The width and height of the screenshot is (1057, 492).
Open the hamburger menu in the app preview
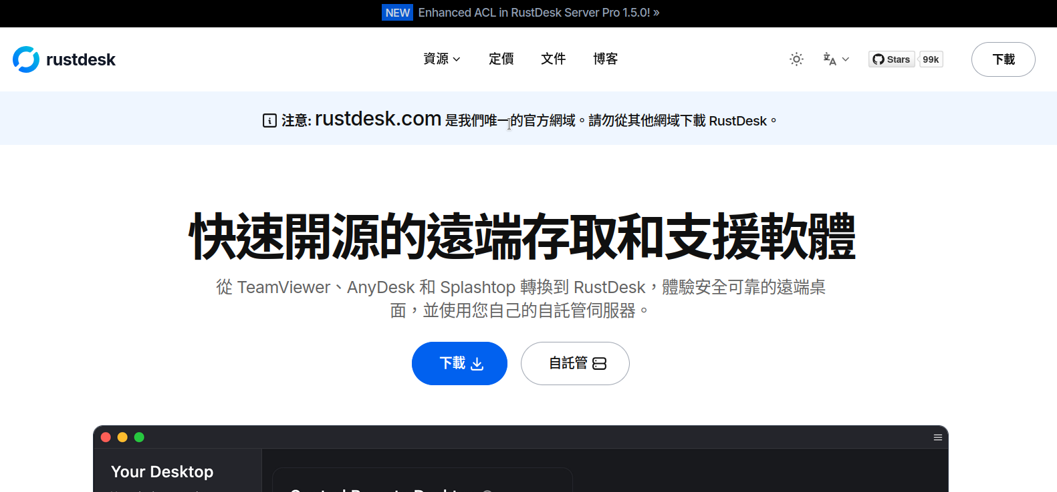[938, 437]
